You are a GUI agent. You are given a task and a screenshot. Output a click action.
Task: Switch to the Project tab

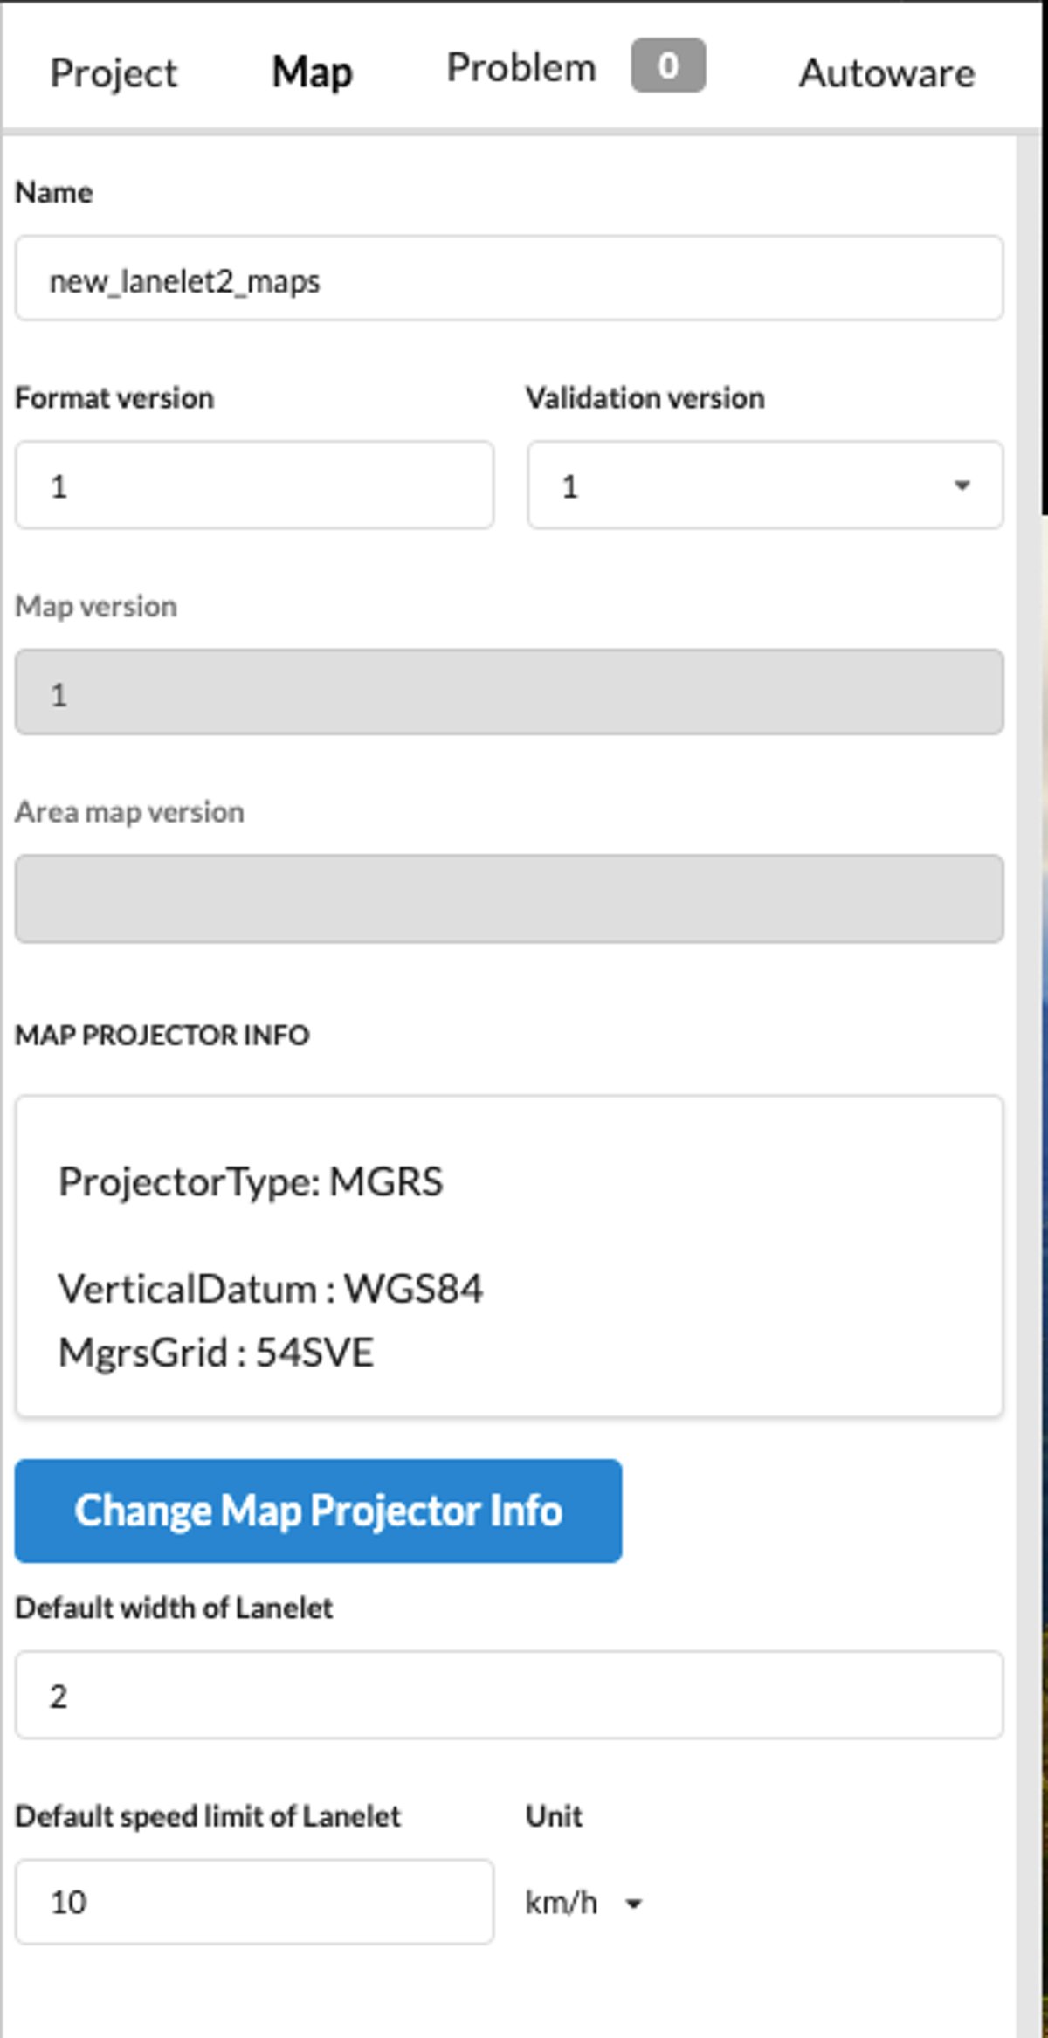click(114, 72)
